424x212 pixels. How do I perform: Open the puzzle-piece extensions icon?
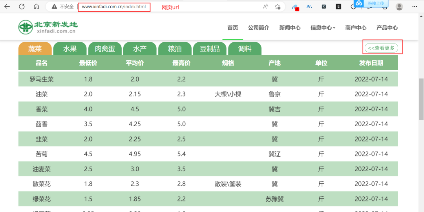tap(353, 7)
